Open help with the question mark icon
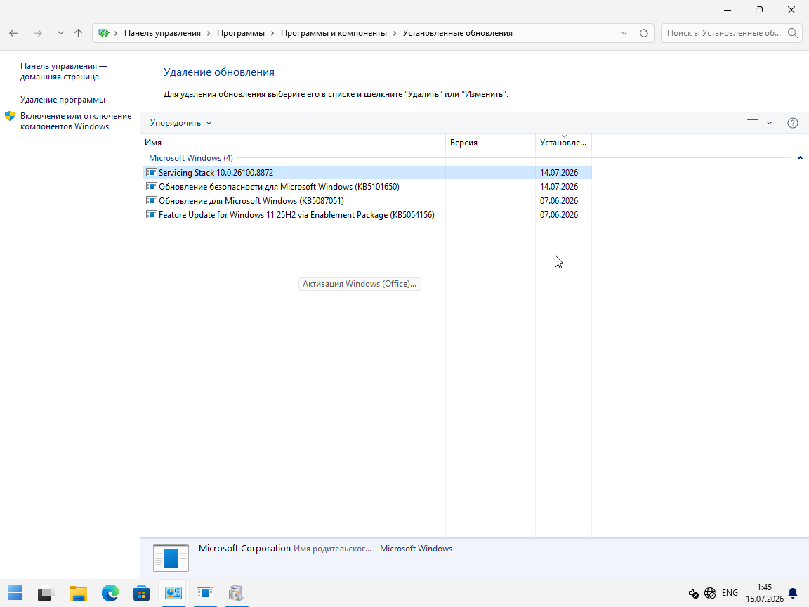 pyautogui.click(x=793, y=123)
